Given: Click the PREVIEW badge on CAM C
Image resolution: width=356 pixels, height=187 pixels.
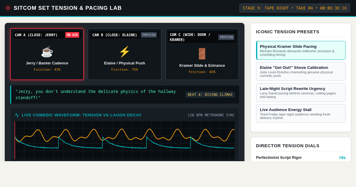Looking at the screenshot, I should [226, 37].
